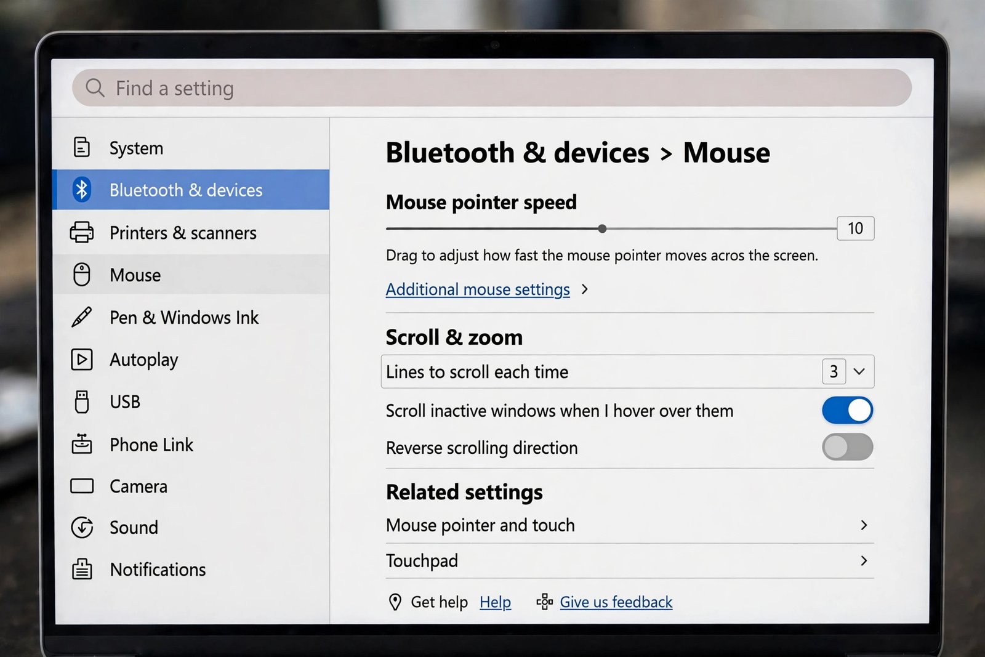The image size is (985, 657).
Task: Click Bluetooth & devices breadcrumb heading
Action: click(517, 153)
